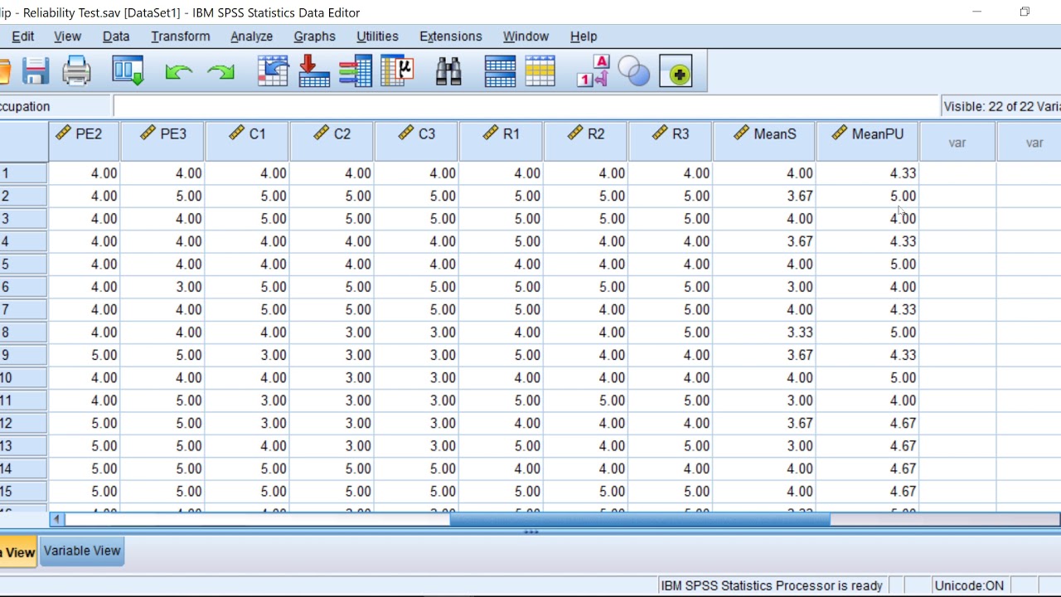Image resolution: width=1061 pixels, height=597 pixels.
Task: Click the Visible: 22 of 22 Variables label
Action: (1001, 106)
